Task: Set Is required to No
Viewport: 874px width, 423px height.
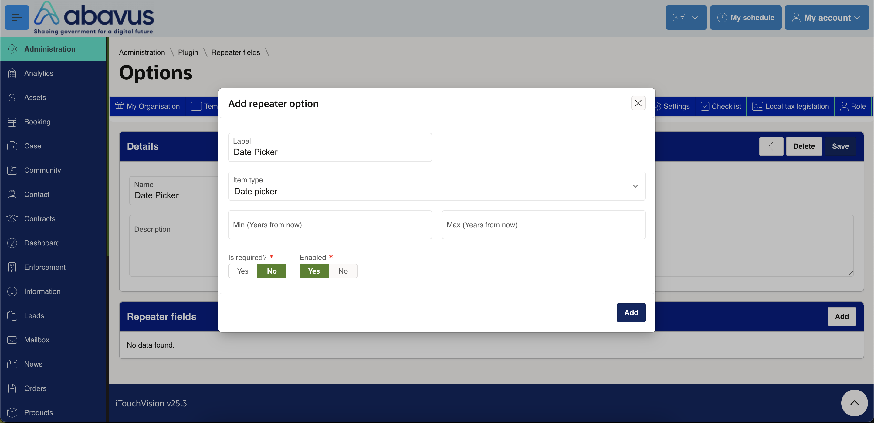Action: (272, 271)
